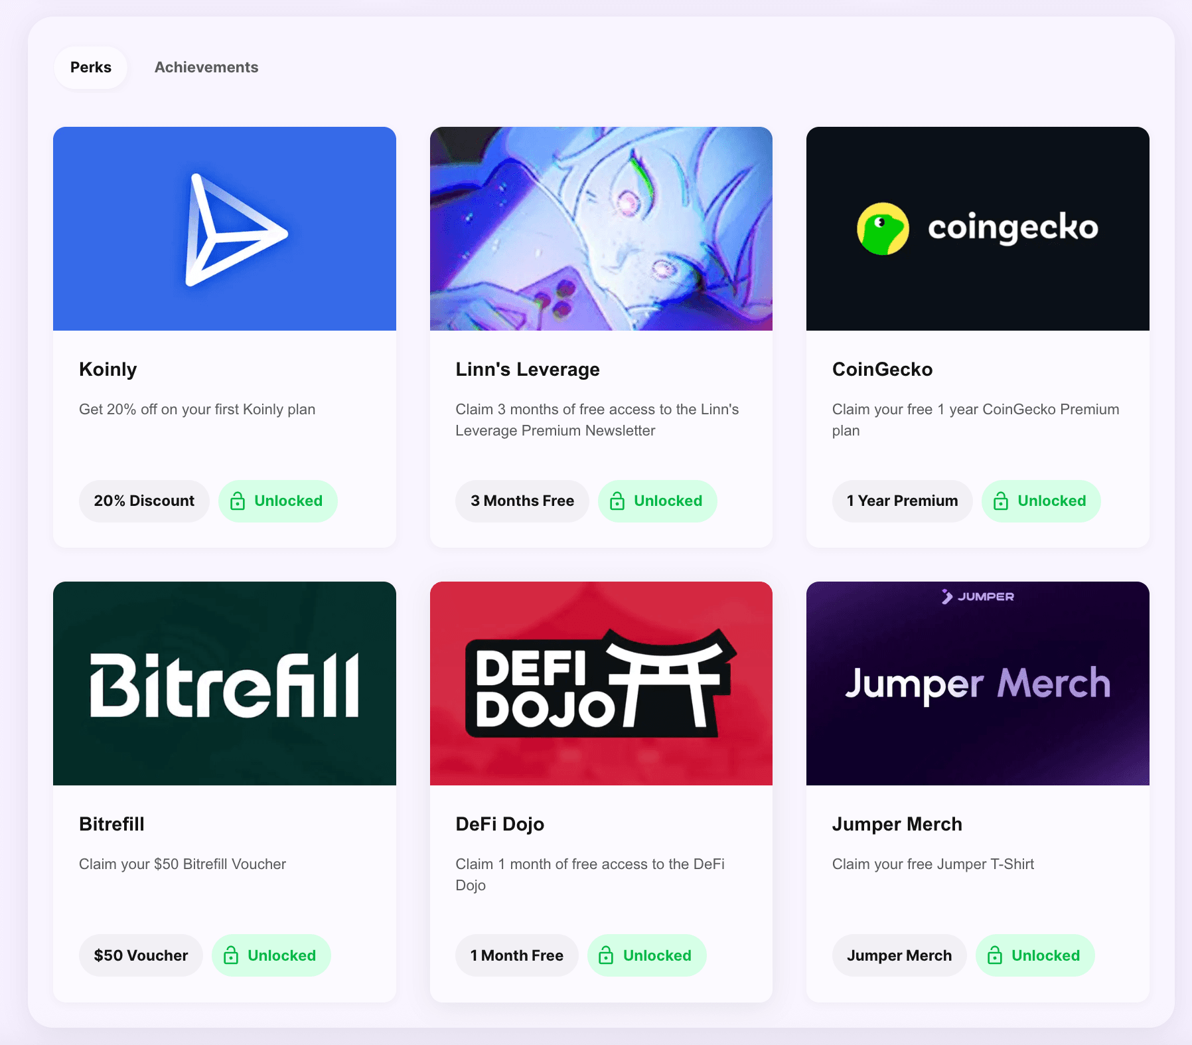
Task: Click the 3 Months Free pill
Action: click(522, 501)
